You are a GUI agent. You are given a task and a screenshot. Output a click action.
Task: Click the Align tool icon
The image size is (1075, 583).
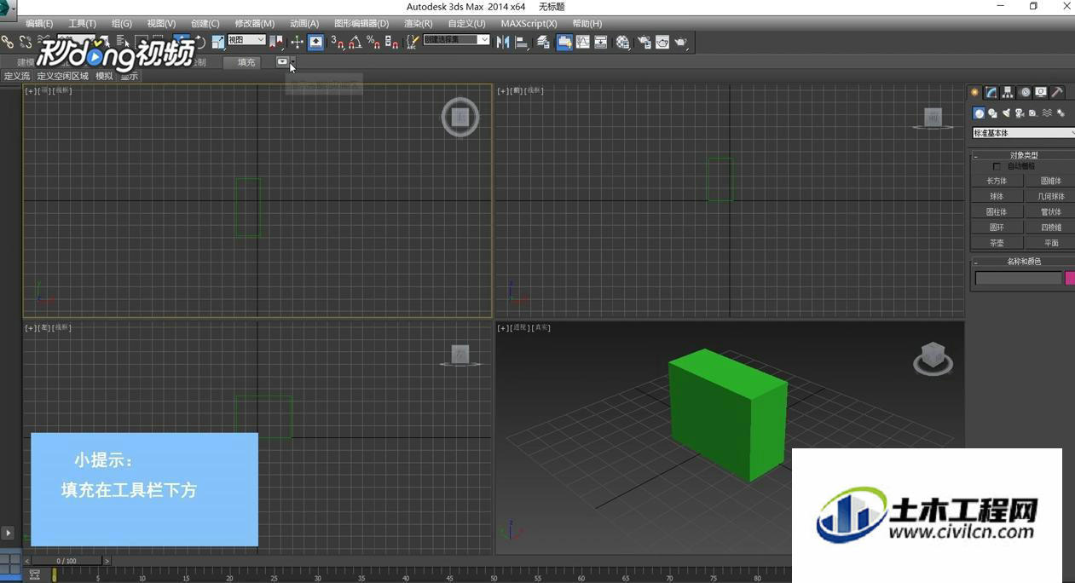[x=522, y=42]
